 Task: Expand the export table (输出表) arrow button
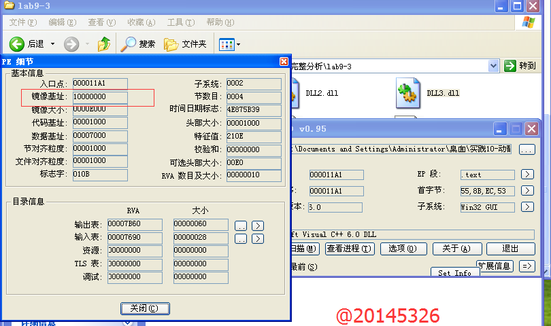(258, 225)
